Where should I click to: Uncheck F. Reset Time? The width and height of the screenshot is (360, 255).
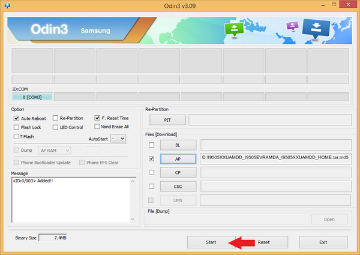click(98, 118)
